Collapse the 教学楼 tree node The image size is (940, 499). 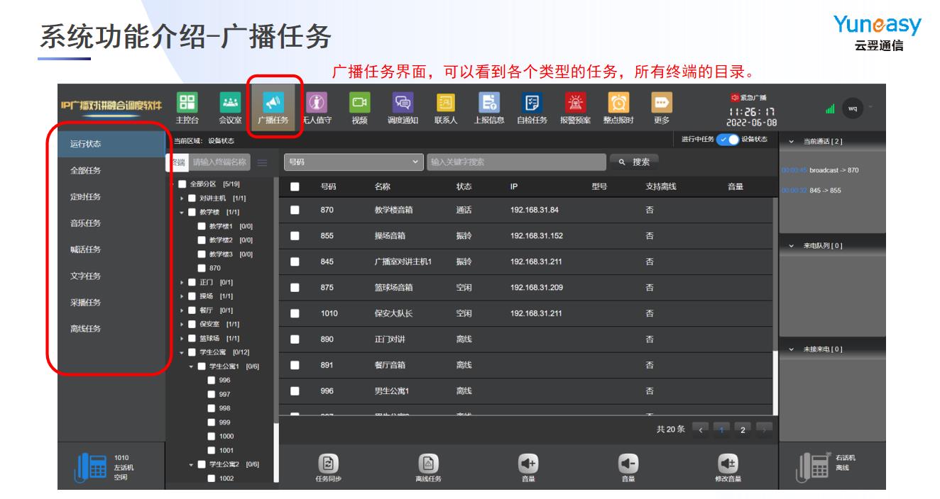(x=182, y=213)
